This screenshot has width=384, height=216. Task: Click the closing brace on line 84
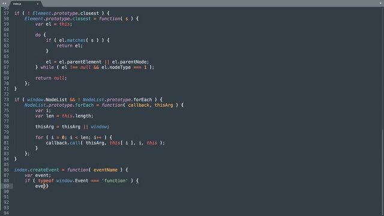pos(16,159)
